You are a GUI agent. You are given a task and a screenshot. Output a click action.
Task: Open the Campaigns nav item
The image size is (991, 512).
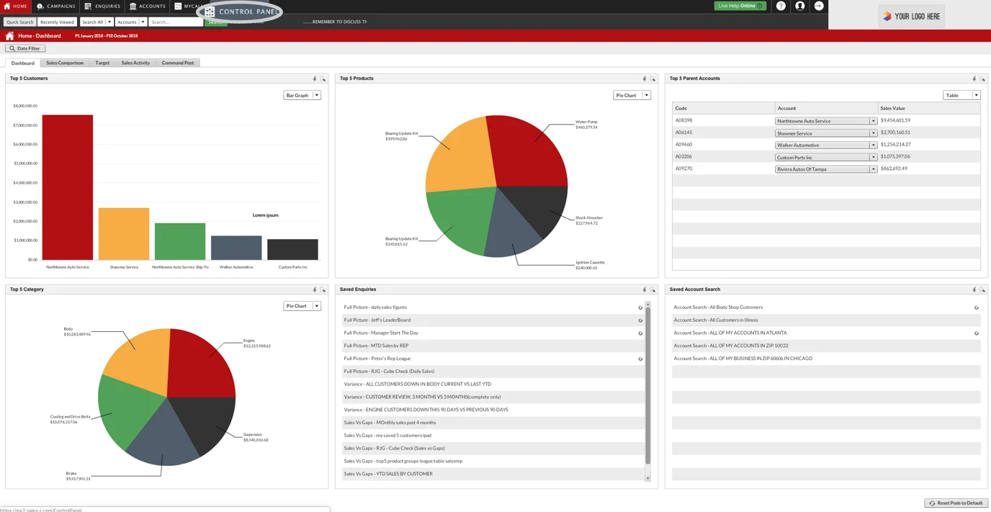click(56, 6)
